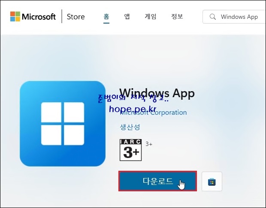Open the 게임 tab

[x=150, y=17]
